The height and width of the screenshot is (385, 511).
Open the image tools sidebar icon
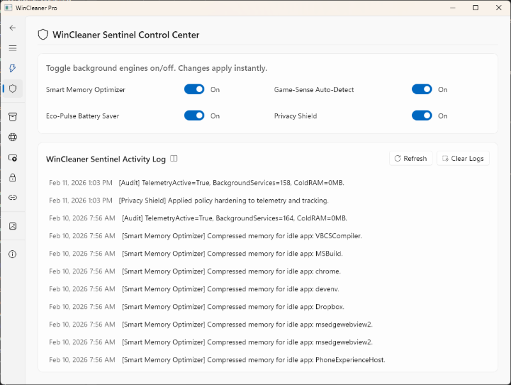tap(12, 225)
